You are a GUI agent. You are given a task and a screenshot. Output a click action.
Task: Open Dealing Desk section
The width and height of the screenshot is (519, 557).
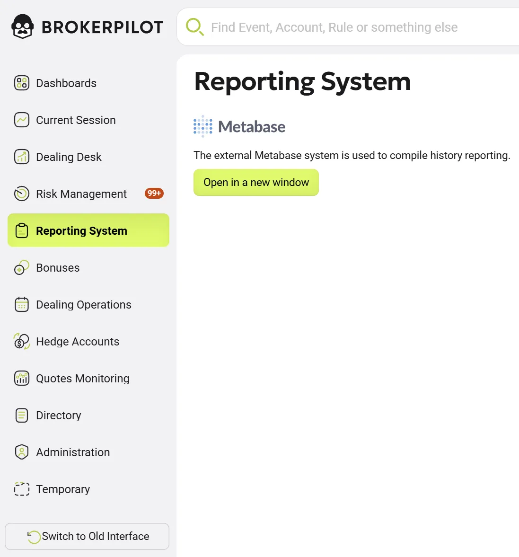(x=88, y=157)
